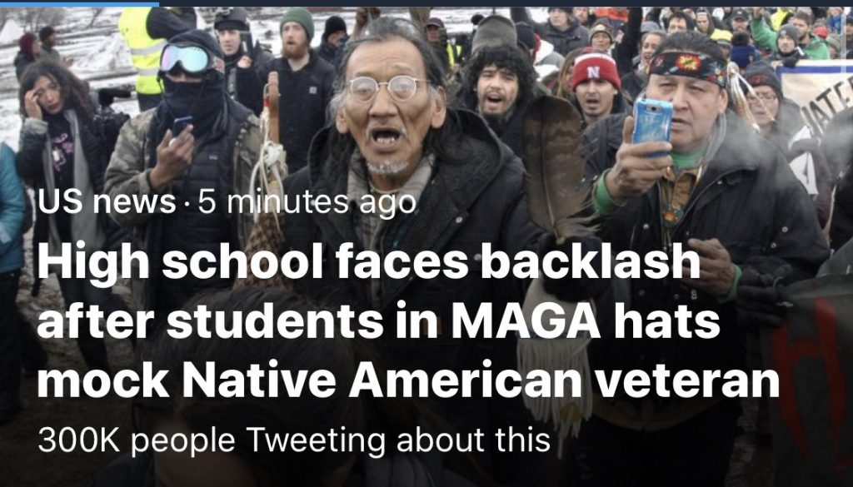Tap the 'US news' category label
The image size is (853, 487).
coord(107,203)
